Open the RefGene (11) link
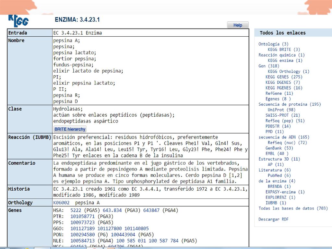The width and height of the screenshot is (332, 249). [279, 93]
